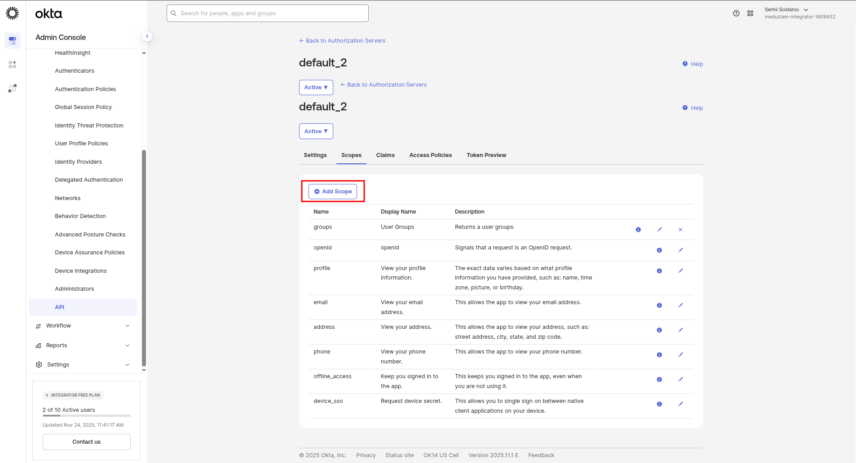Open Networks in the sidebar
This screenshot has height=463, width=856.
67,198
